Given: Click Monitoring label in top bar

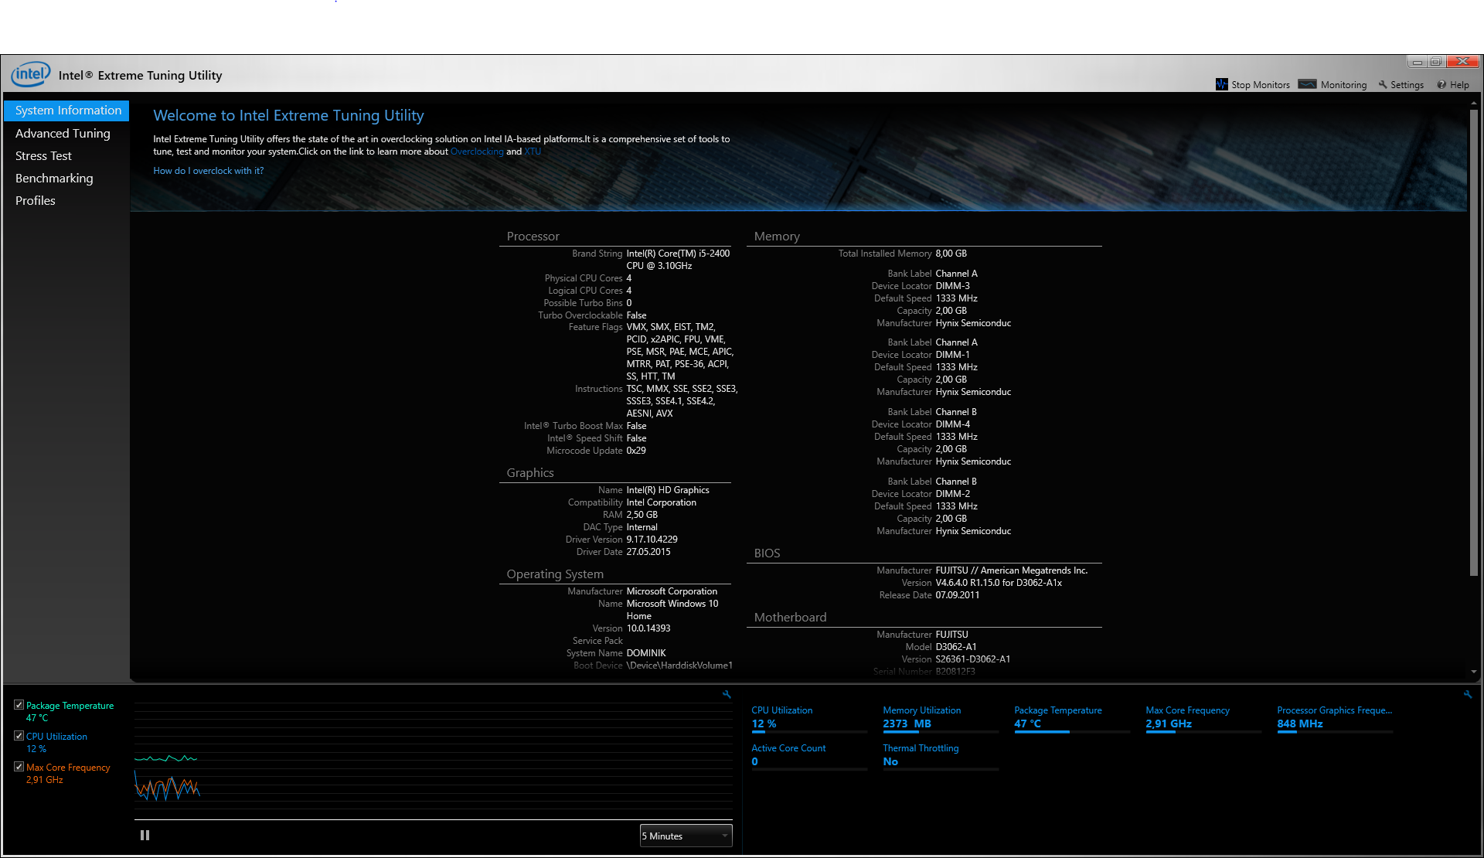Looking at the screenshot, I should (1343, 84).
